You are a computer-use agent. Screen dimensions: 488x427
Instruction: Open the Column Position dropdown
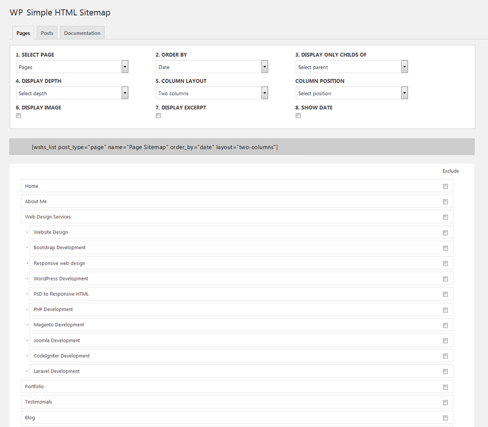(x=351, y=93)
